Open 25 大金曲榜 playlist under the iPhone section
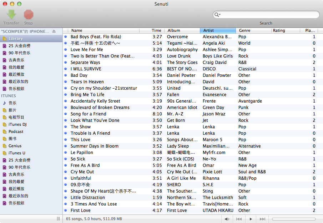Image resolution: width=323 pixels, height=223 pixels. 31,46
